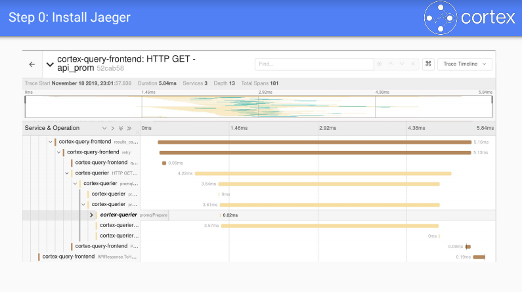Go to previous search result arrow
Screen dimensions: 522x292
(x=391, y=64)
